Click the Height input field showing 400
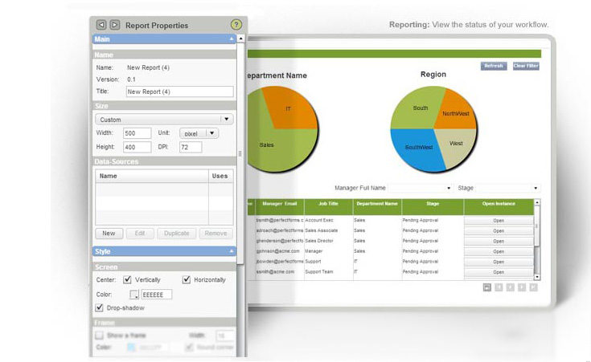Image resolution: width=591 pixels, height=362 pixels. pos(137,147)
